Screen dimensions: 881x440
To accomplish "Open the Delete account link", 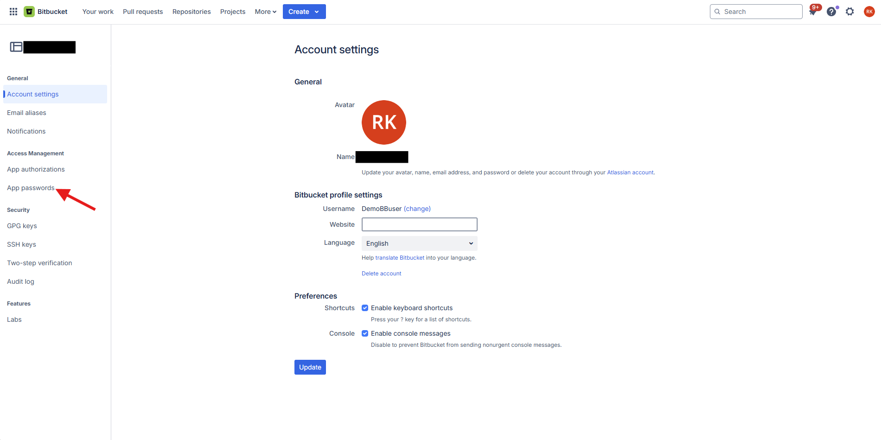I will tap(381, 273).
